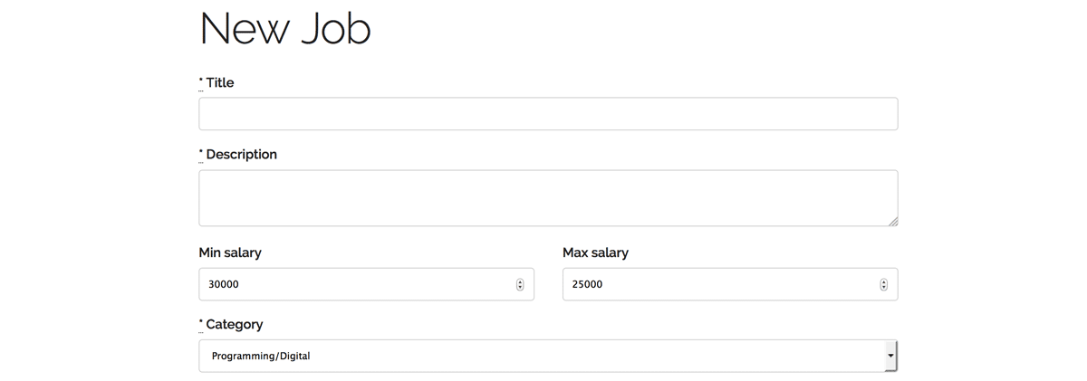Click the Description field label

pyautogui.click(x=242, y=155)
